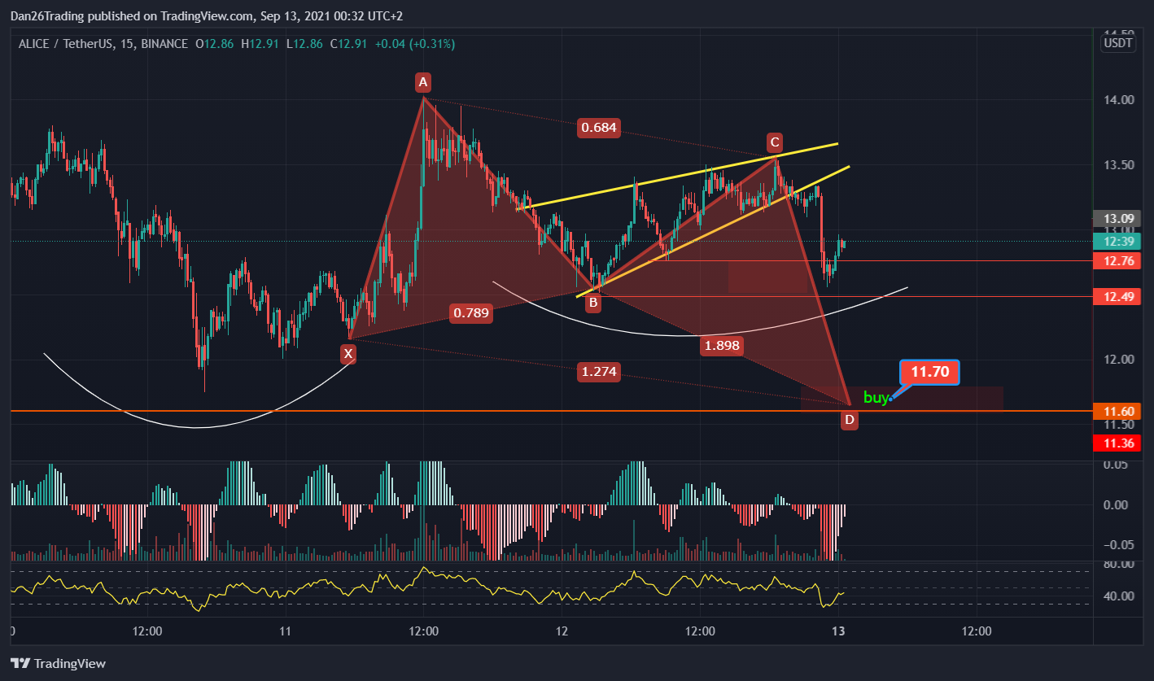Click the 1.898 ratio label

point(722,346)
